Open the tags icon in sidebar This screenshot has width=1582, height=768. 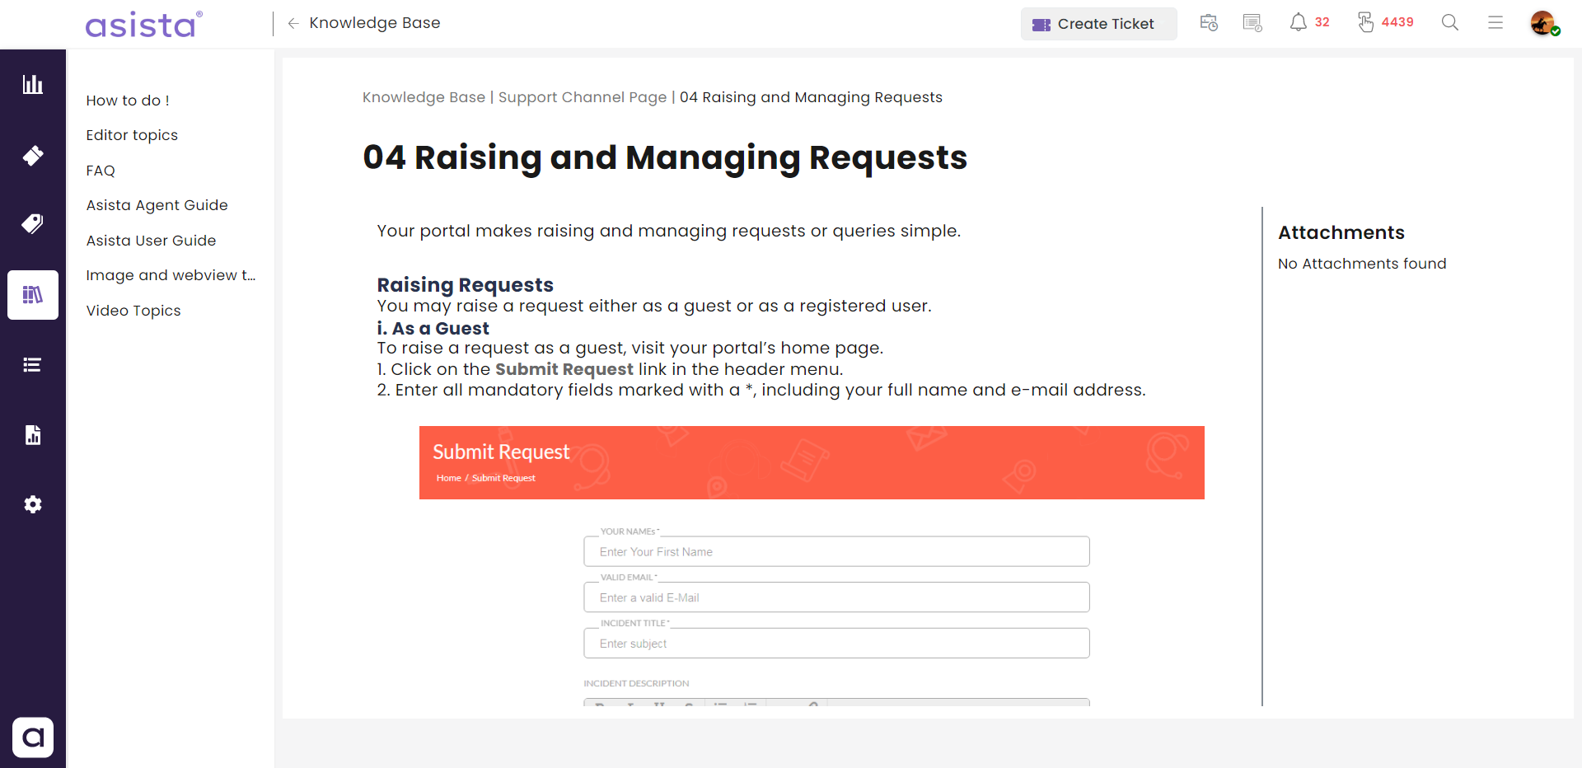33,223
